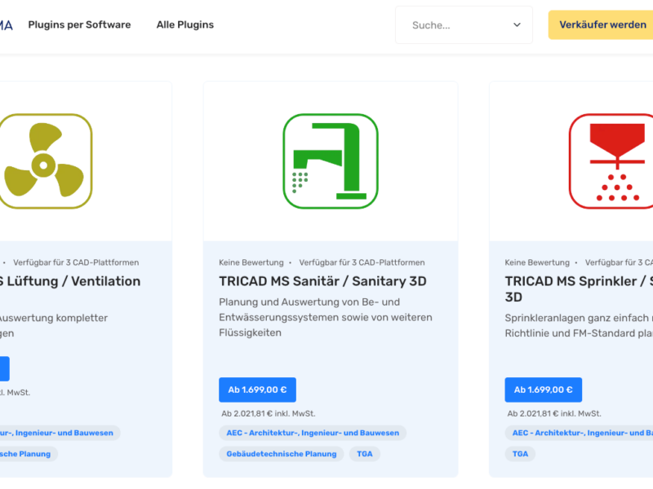Screen dimensions: 653x489
Task: Open the Plugins per Software menu
Action: point(79,24)
